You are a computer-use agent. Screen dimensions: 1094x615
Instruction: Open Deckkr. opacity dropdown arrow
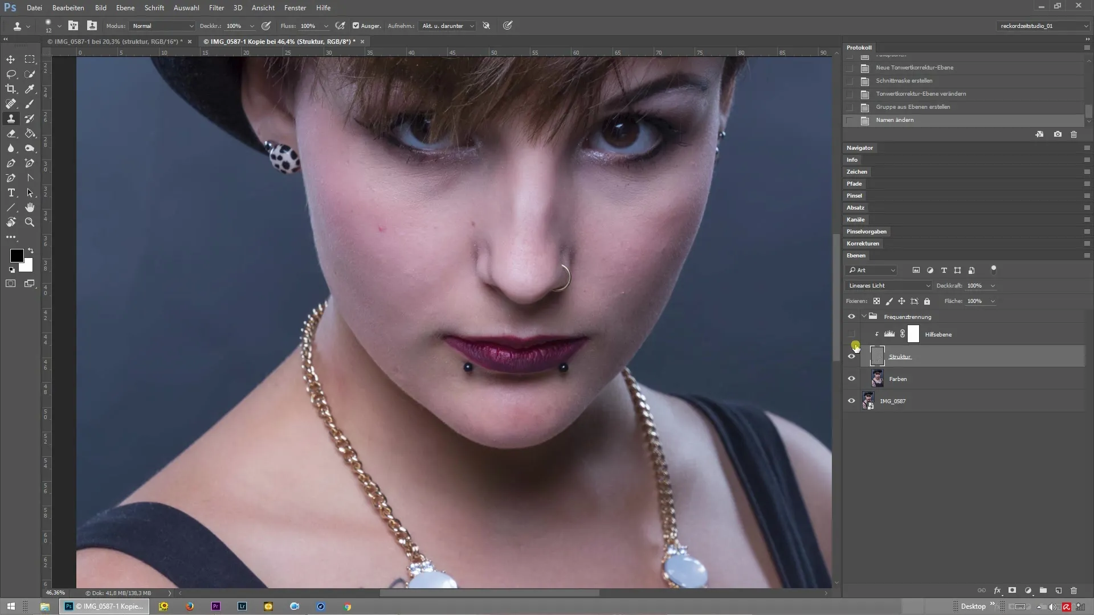(252, 26)
